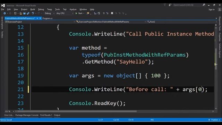
Task: Open the document tabs overflow dropdown arrow
Action: pos(216,18)
